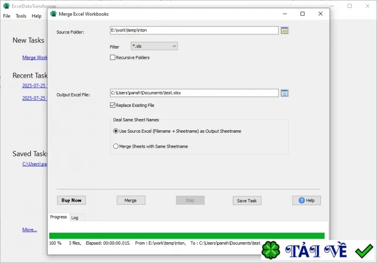Click the 'Source Folder:' label
Viewport: 377px width, 263px height.
point(70,32)
